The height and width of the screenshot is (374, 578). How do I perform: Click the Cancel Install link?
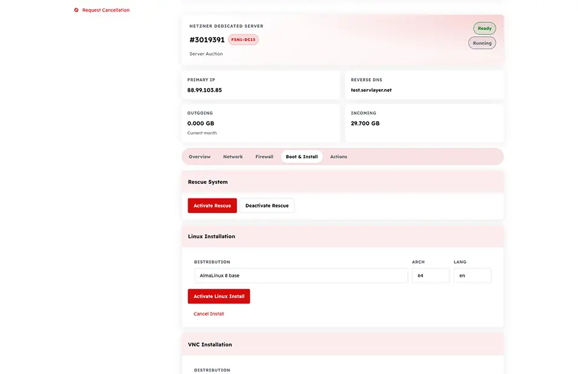pyautogui.click(x=209, y=314)
